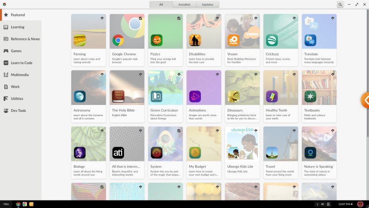Open the Ubongo Kids Lite icon
Image resolution: width=369 pixels, height=208 pixels.
pyautogui.click(x=233, y=153)
